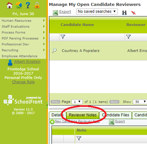Expand the Recruiting menu

tap(23, 50)
